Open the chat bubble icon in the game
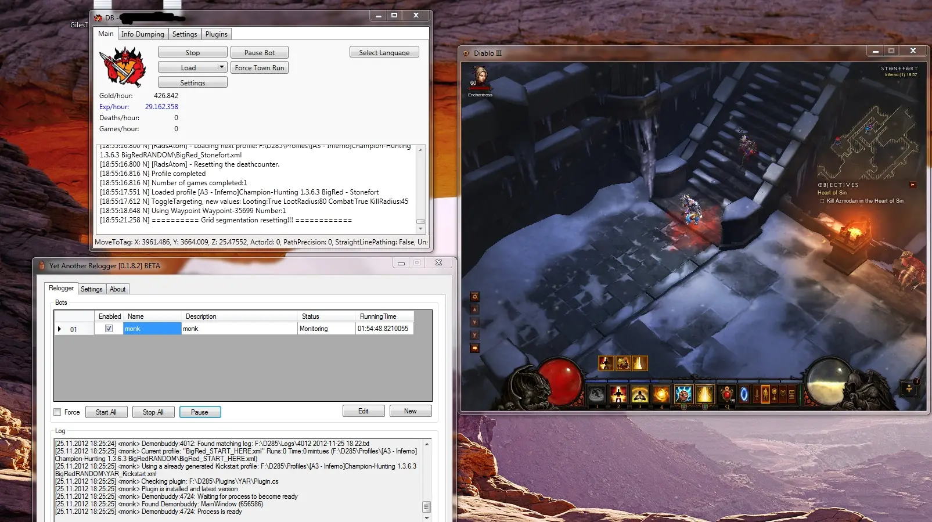The width and height of the screenshot is (932, 522). pos(474,348)
